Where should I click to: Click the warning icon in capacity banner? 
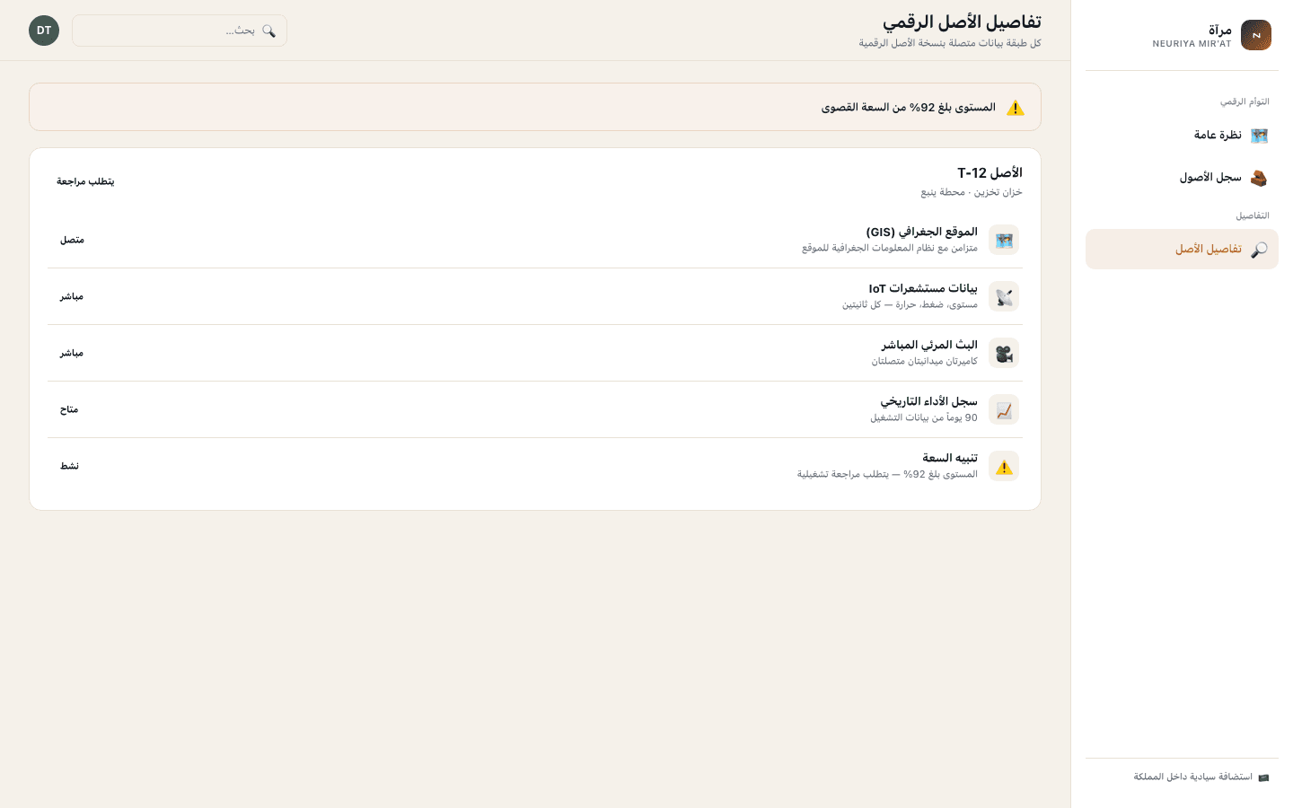1016,108
